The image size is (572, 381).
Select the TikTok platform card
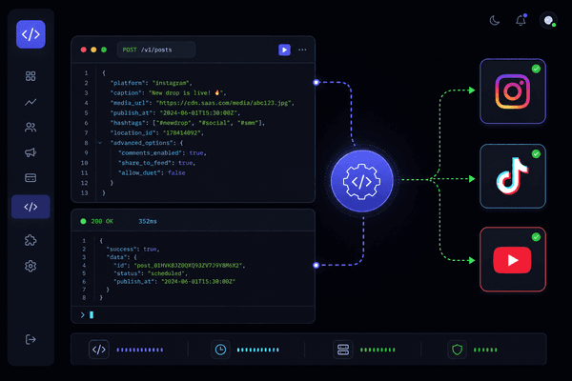pos(513,176)
